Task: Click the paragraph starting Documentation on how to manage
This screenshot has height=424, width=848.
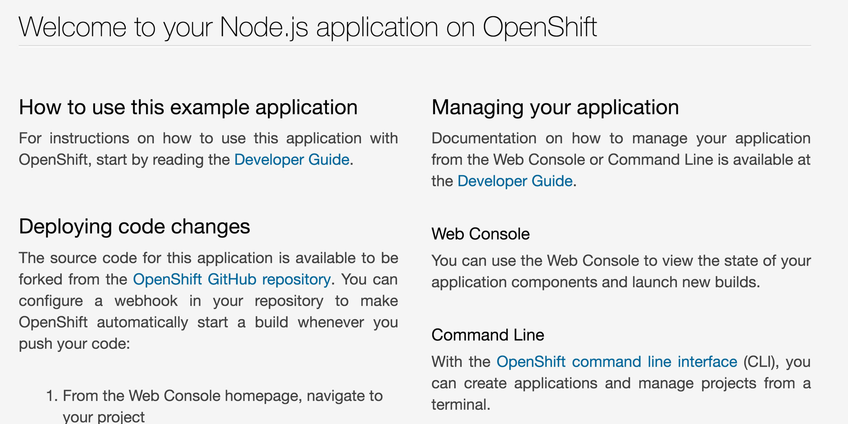Action: [620, 139]
